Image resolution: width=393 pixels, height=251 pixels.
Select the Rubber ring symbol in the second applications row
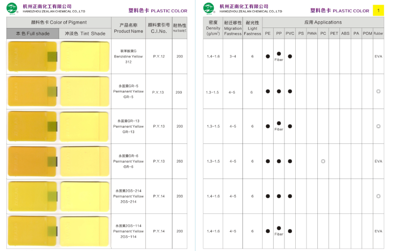pos(378,91)
